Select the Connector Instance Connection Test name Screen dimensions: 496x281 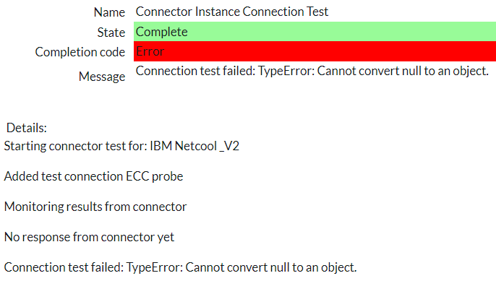(232, 12)
